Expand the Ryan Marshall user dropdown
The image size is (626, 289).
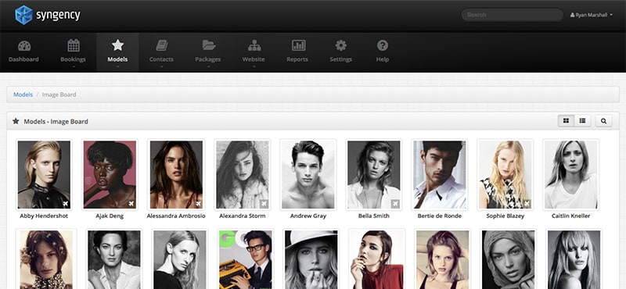click(x=592, y=15)
